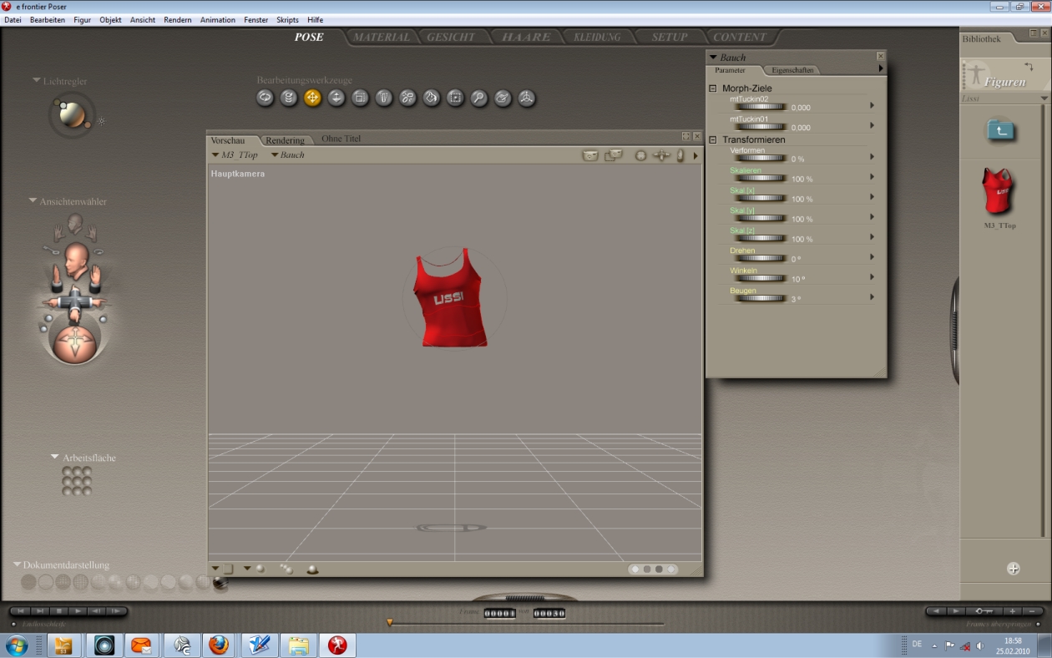Viewport: 1052px width, 658px height.
Task: Select the Chain Break tool
Action: [x=407, y=98]
